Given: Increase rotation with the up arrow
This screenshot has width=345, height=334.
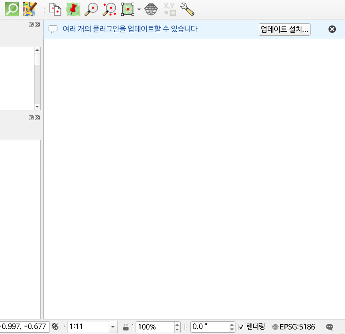Looking at the screenshot, I should (x=232, y=324).
